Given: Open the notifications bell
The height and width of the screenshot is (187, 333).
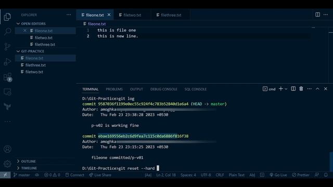Looking at the screenshot, I should click(326, 175).
